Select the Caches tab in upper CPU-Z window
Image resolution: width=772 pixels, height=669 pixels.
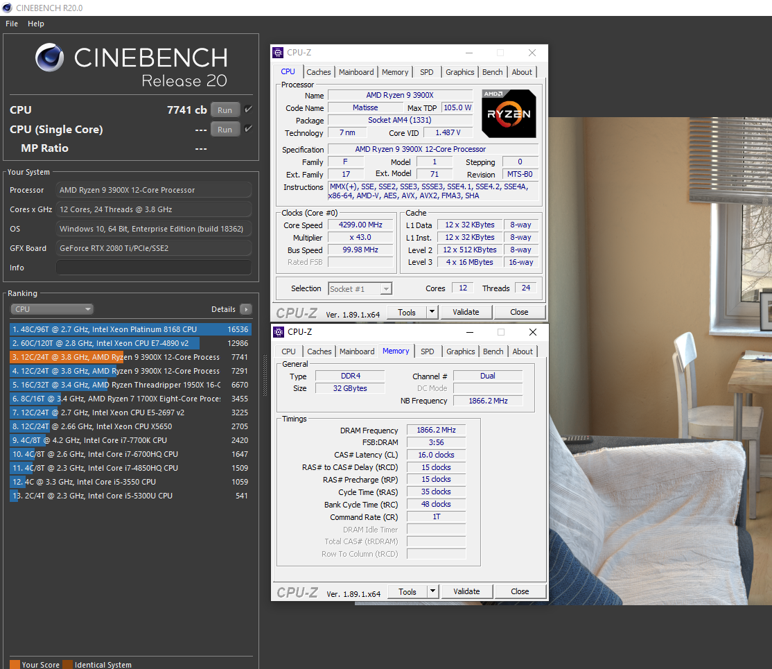point(319,72)
